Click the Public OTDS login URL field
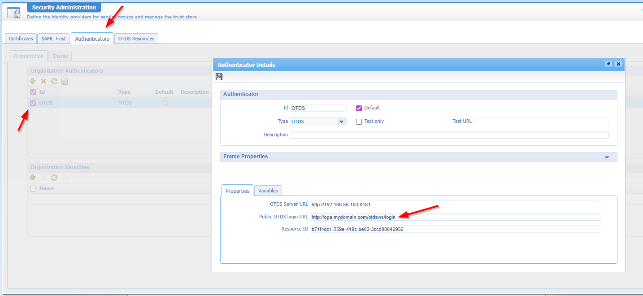 pyautogui.click(x=455, y=217)
